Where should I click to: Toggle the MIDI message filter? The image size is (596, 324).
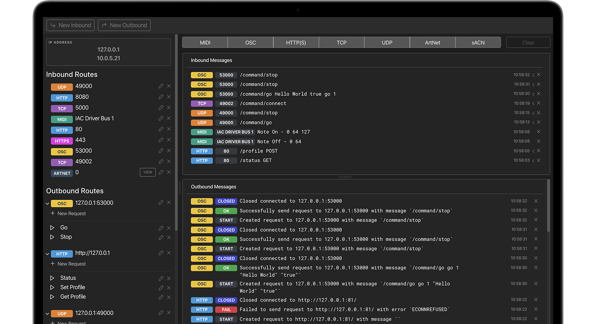point(205,43)
